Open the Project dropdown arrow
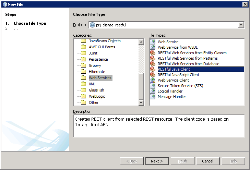Image resolution: width=250 pixels, height=170 pixels. (241, 25)
